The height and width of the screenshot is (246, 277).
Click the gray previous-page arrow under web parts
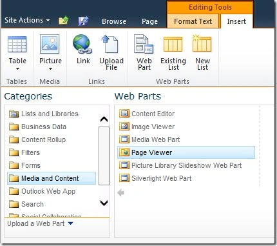coord(121,192)
